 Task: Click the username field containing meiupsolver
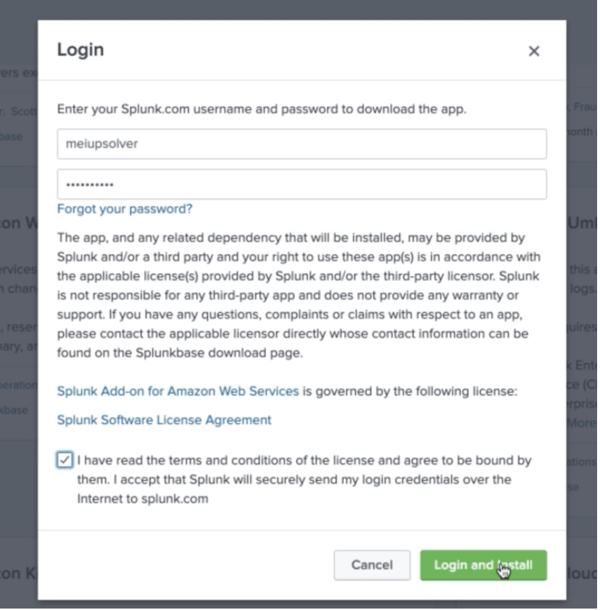pos(301,144)
